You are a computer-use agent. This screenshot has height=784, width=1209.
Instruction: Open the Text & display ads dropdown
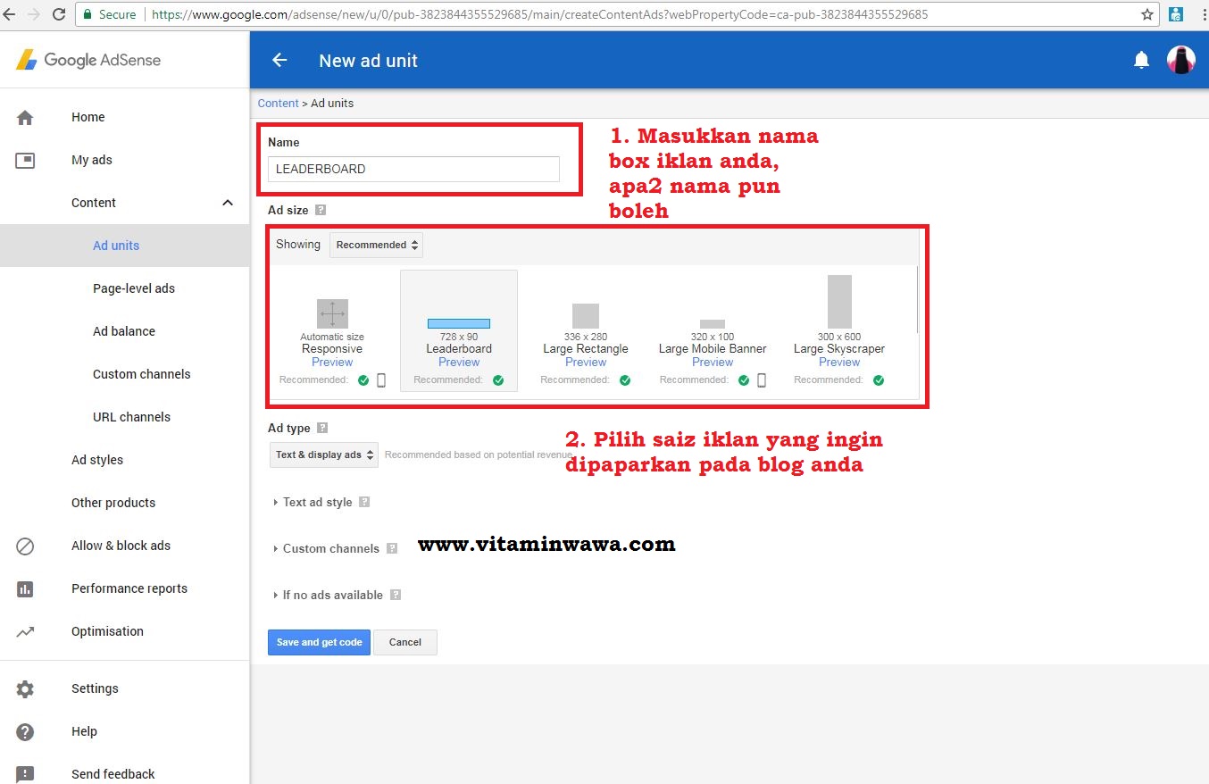324,455
